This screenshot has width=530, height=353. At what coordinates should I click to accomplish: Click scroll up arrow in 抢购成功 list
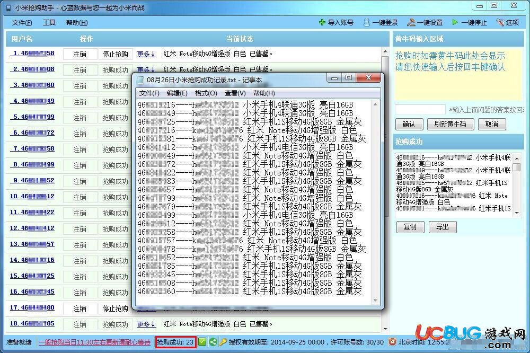click(x=517, y=158)
